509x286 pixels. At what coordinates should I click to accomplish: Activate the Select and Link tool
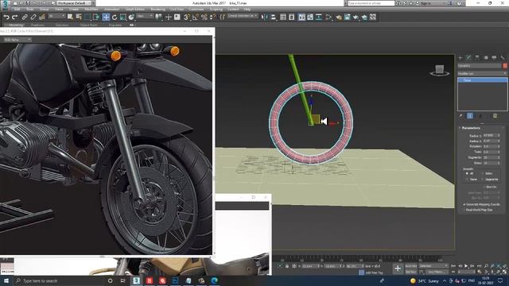click(25, 17)
